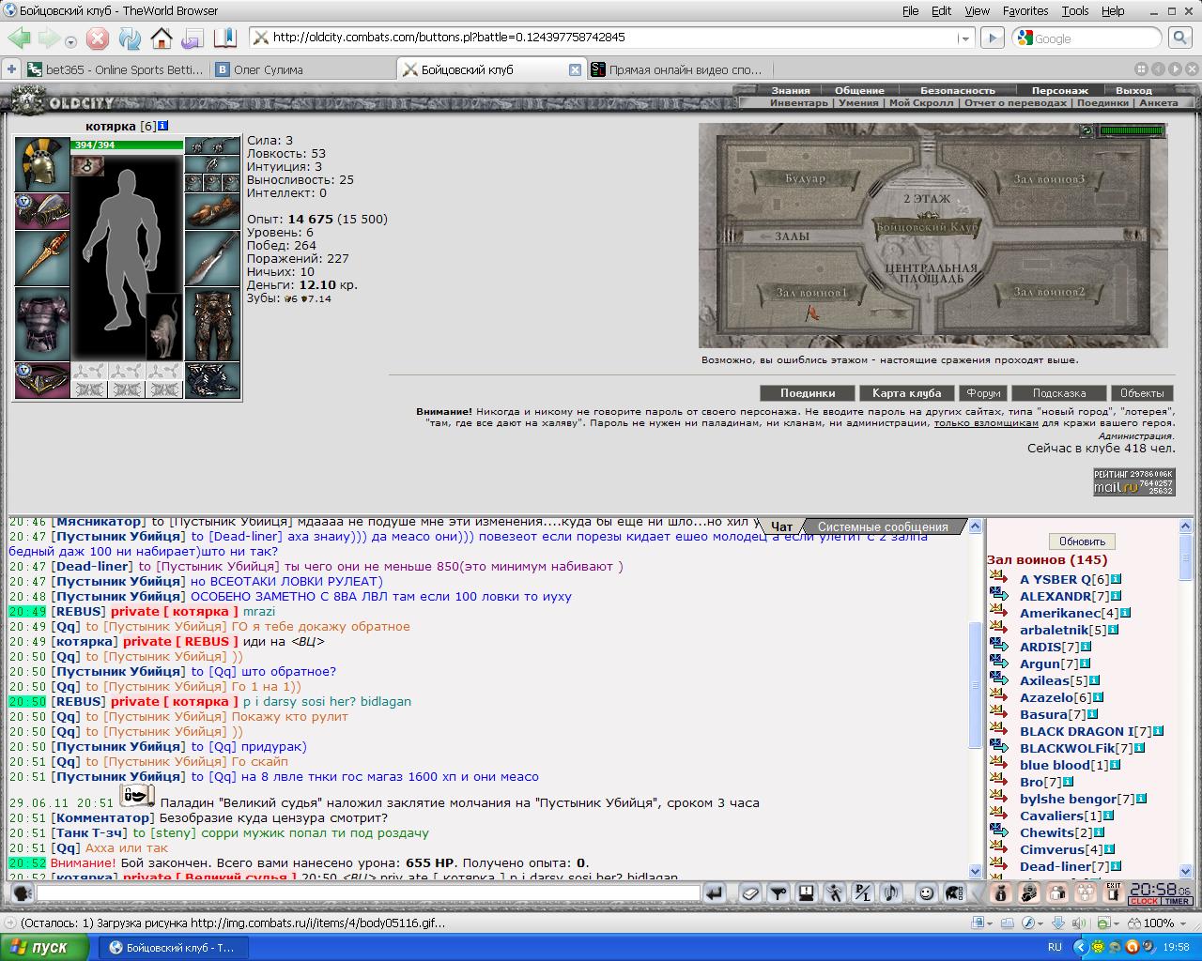Switch to Системные сообщения chat tab
This screenshot has width=1202, height=961.
pos(883,526)
